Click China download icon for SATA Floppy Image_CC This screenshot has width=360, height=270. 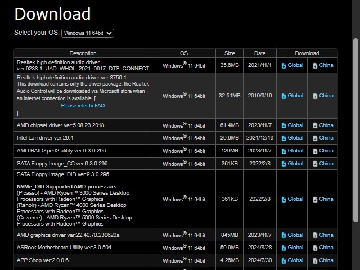click(315, 164)
